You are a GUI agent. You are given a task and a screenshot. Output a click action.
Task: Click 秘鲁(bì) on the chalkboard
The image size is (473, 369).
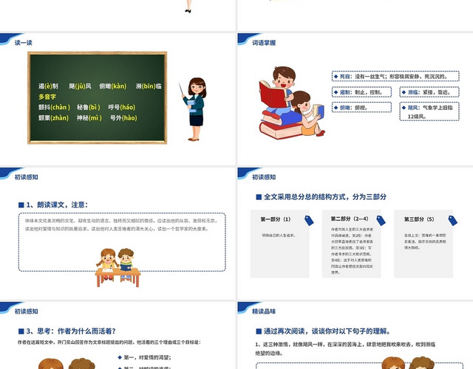pyautogui.click(x=89, y=107)
